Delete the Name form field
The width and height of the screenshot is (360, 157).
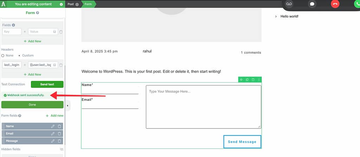(x=59, y=126)
